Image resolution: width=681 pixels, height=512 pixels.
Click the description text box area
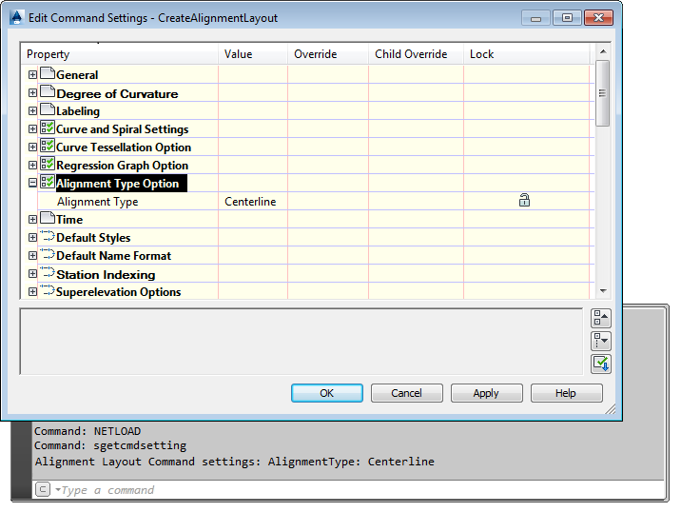(x=301, y=342)
